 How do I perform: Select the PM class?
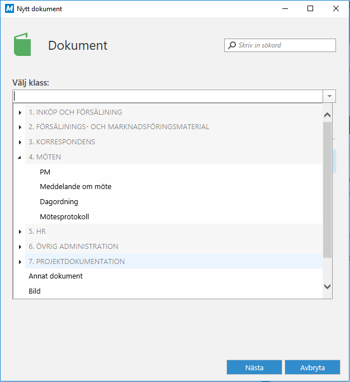pos(45,172)
